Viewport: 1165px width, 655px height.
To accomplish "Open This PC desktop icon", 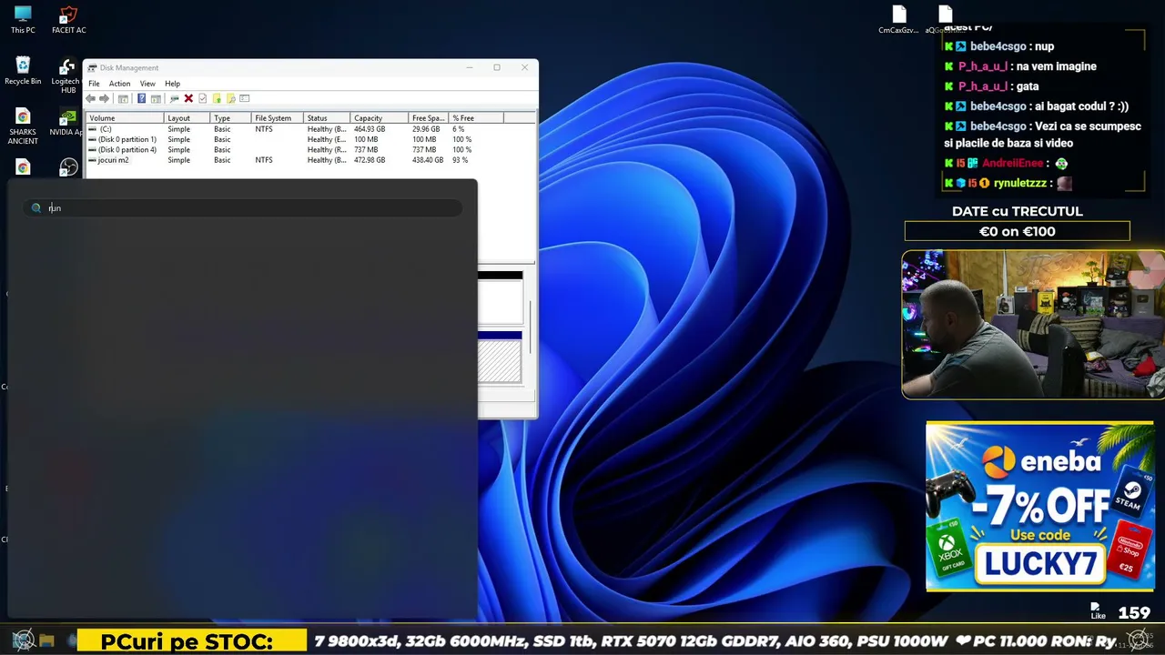I will click(x=23, y=19).
